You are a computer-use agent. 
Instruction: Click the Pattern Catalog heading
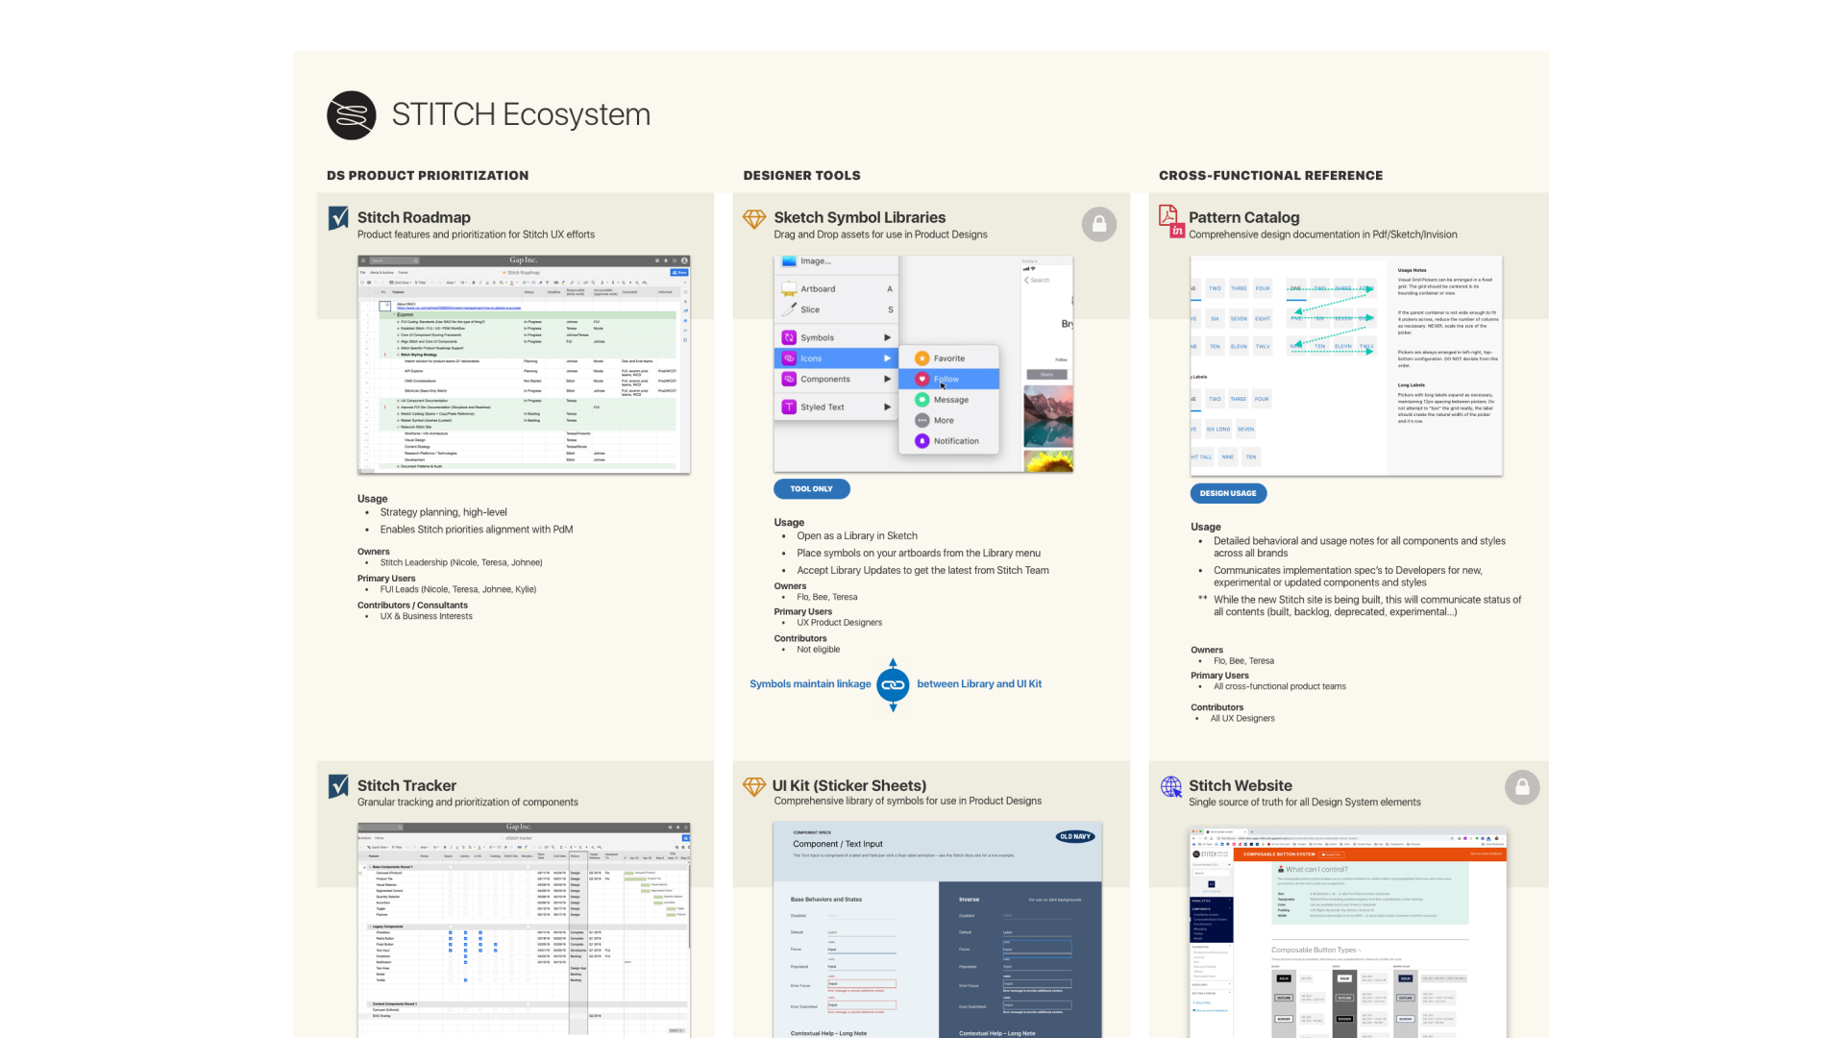coord(1244,217)
